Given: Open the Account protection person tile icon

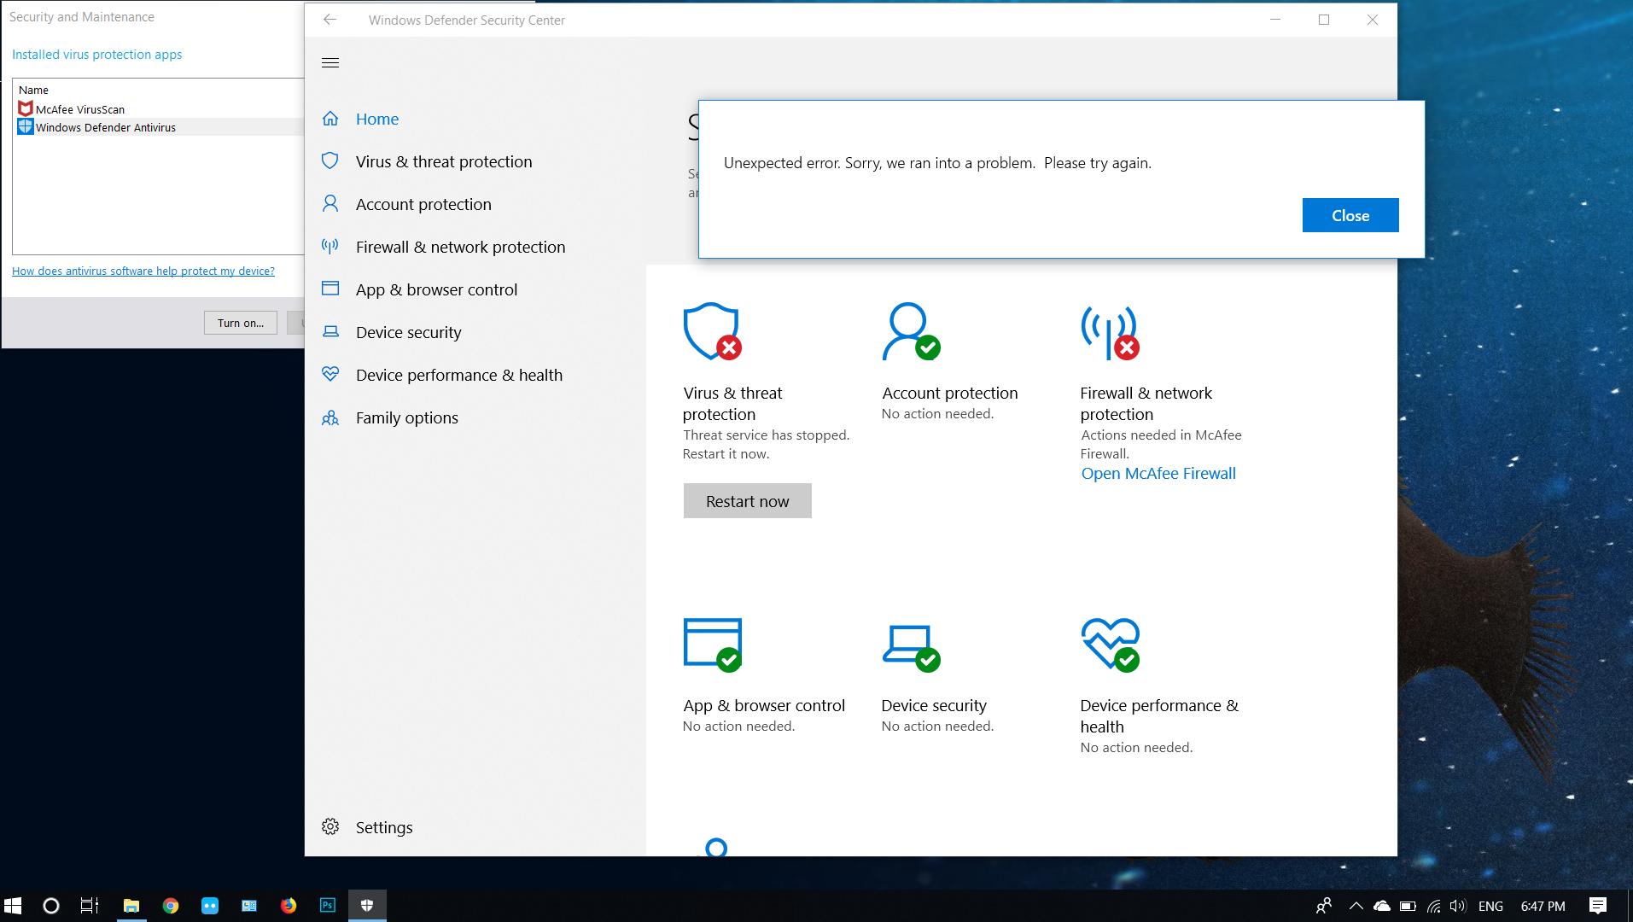Looking at the screenshot, I should pyautogui.click(x=910, y=331).
